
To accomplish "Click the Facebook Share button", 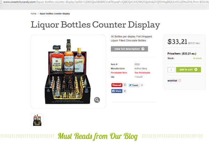I will click(117, 91).
